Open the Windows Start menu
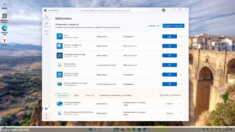The height and width of the screenshot is (132, 235). pyautogui.click(x=90, y=129)
